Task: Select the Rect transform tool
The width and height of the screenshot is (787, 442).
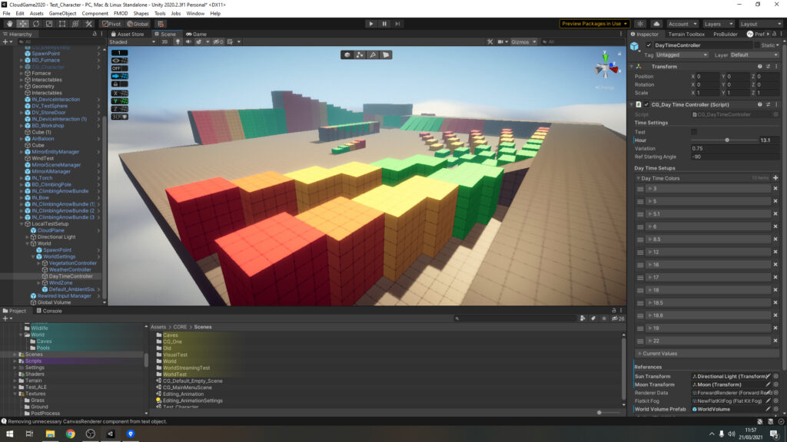Action: pos(61,24)
